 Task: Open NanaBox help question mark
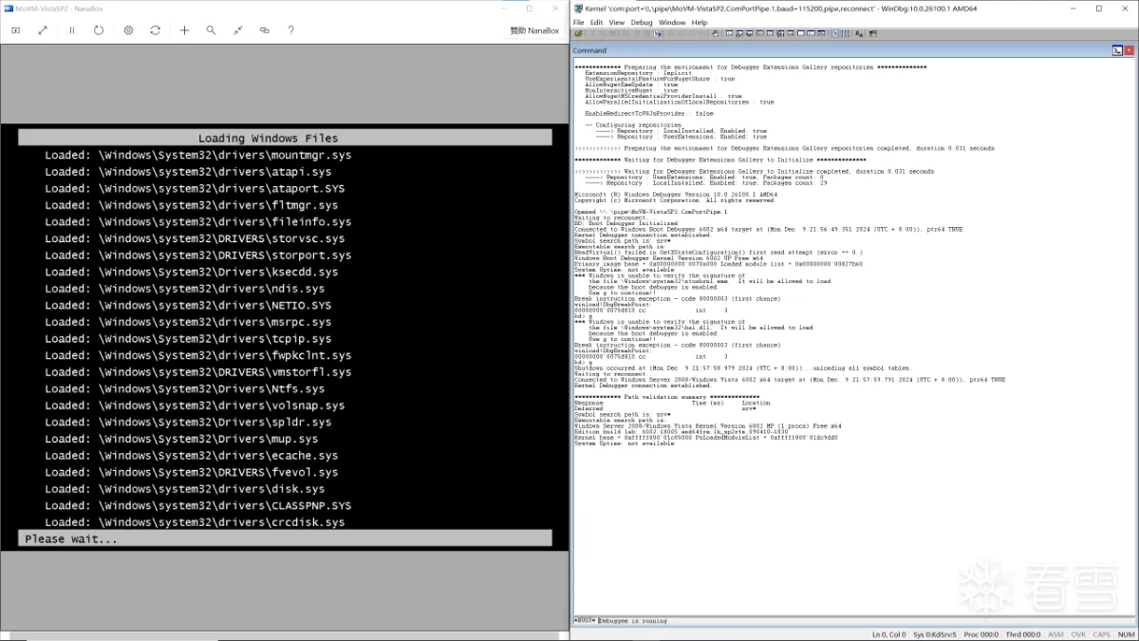pos(290,30)
